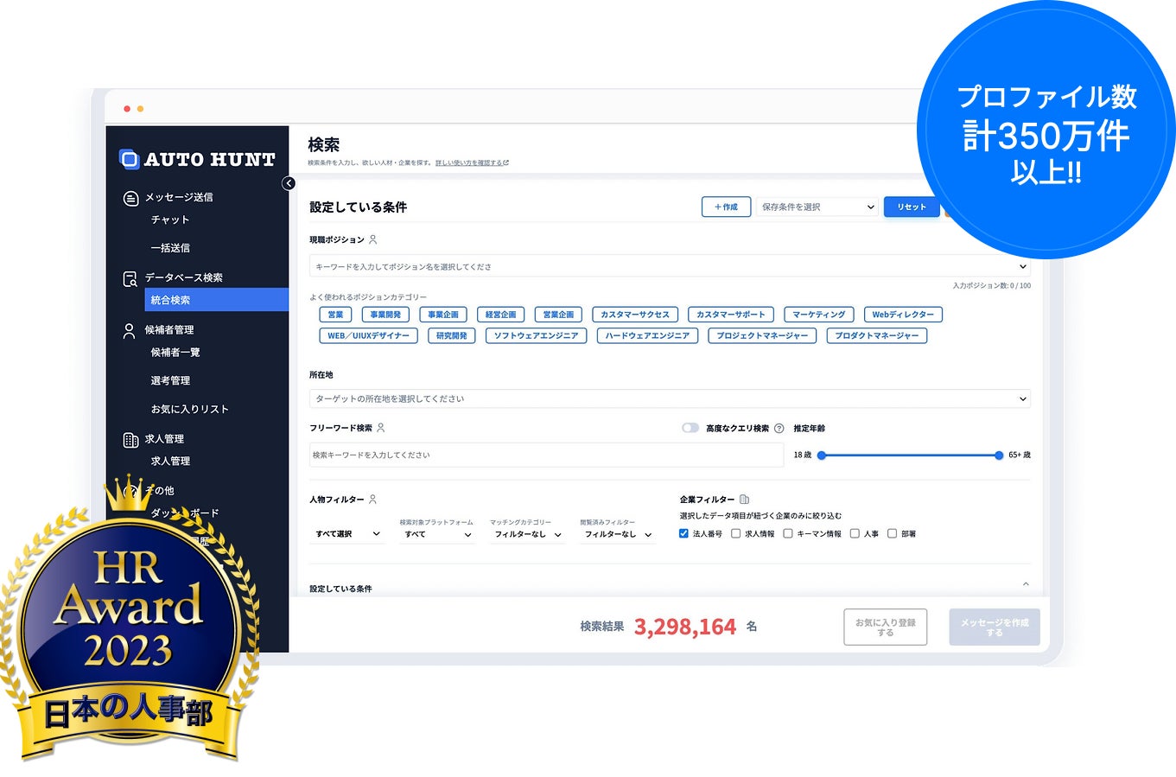The height and width of the screenshot is (777, 1176).
Task: Select the カスタマーサポート category tag
Action: click(731, 315)
